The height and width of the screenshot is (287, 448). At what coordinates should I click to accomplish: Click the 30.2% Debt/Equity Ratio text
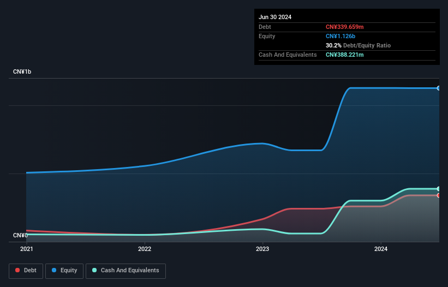click(358, 45)
